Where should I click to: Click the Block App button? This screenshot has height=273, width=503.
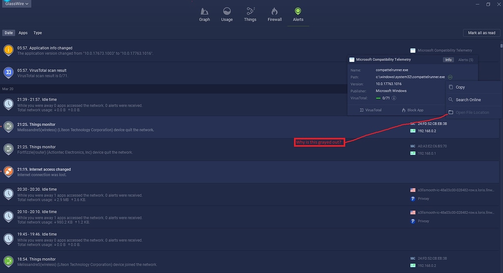(x=412, y=110)
